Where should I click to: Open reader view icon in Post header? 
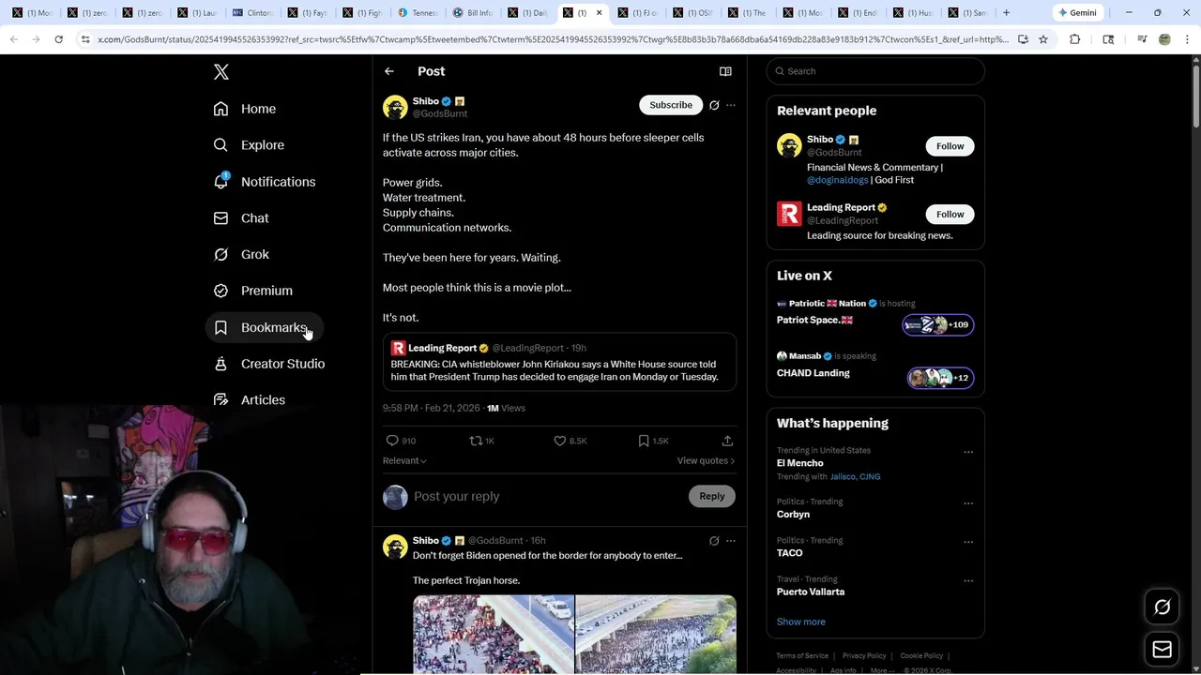pyautogui.click(x=725, y=71)
